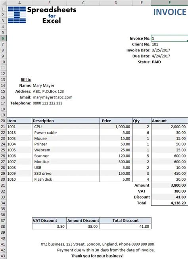188x259 pixels.
Task: Select the USB description cell
Action: pos(66,168)
